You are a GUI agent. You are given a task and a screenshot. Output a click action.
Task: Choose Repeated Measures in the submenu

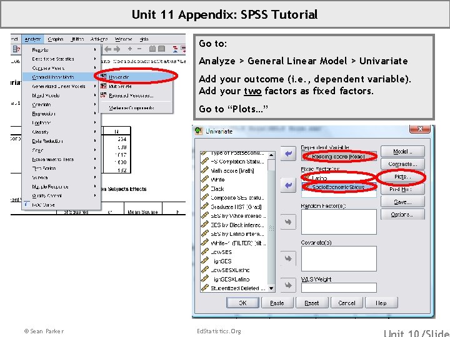point(136,95)
